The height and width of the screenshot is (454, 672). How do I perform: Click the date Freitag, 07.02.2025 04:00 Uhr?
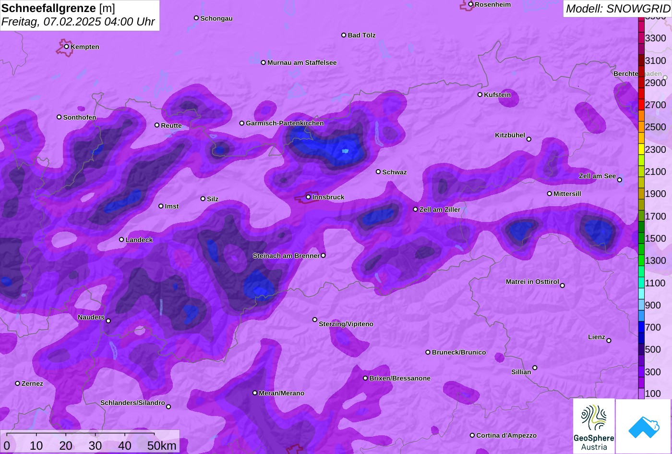[78, 22]
